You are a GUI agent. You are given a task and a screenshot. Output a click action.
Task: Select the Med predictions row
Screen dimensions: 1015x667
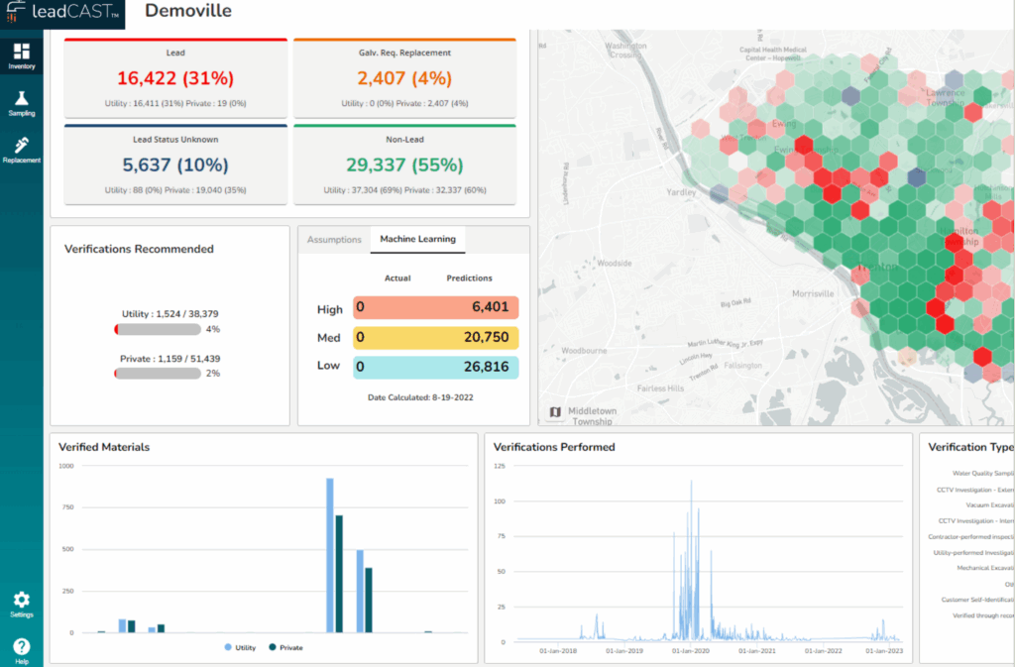click(x=435, y=338)
